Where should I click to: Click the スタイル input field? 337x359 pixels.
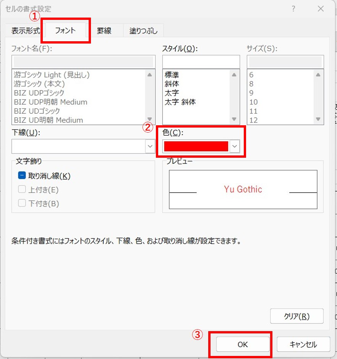click(201, 62)
